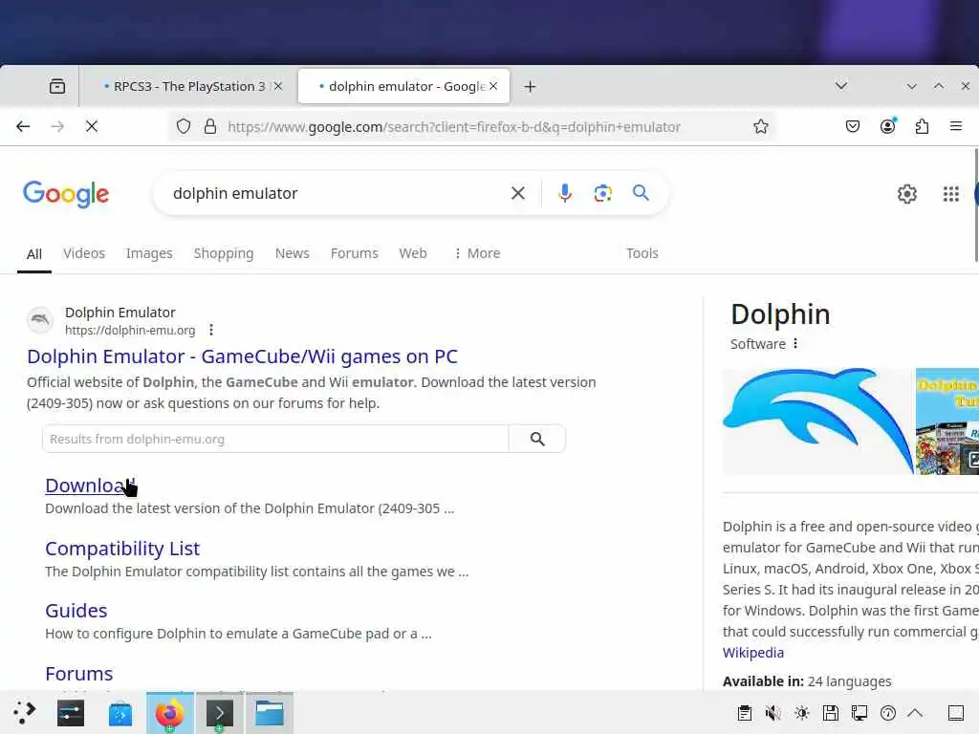Open options dots beside dolphin-emu.org URL
Image resolution: width=979 pixels, height=734 pixels.
click(x=211, y=330)
